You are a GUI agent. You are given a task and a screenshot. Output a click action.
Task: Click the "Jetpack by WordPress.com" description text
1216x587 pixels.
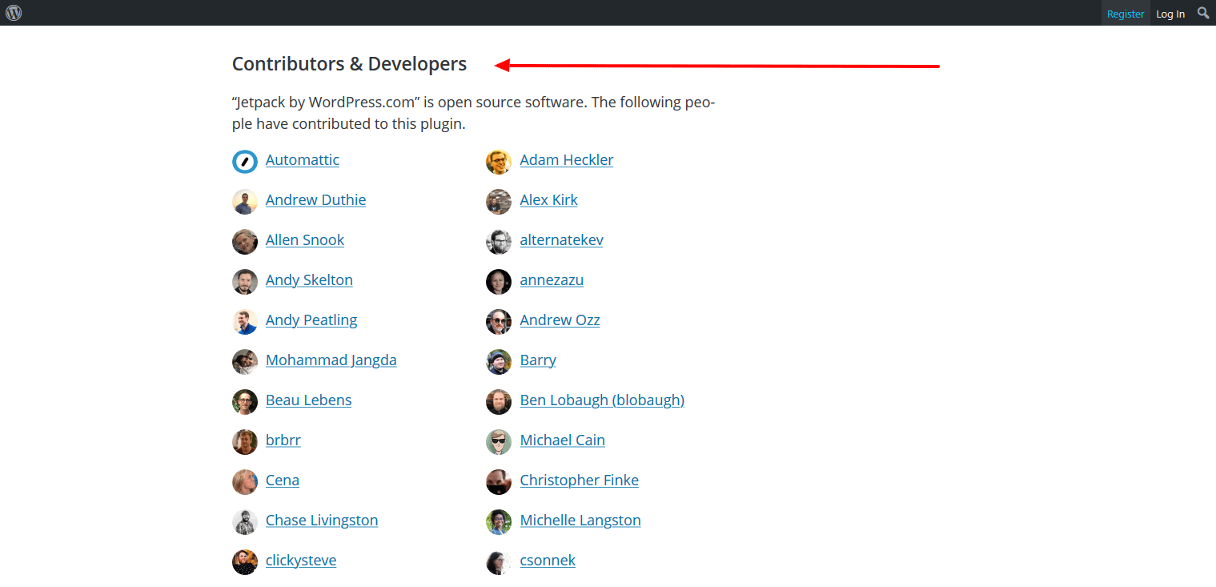pos(473,113)
